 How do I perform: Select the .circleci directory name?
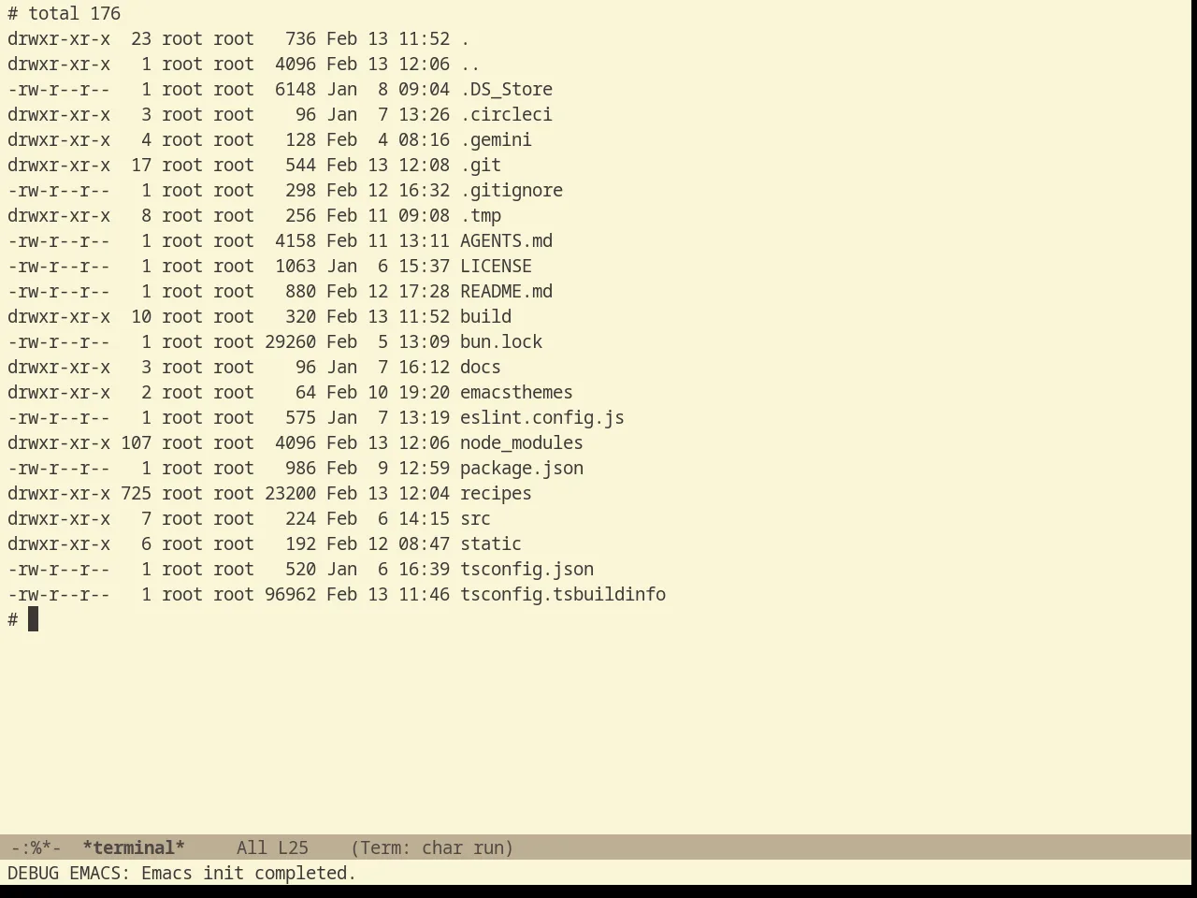(506, 115)
